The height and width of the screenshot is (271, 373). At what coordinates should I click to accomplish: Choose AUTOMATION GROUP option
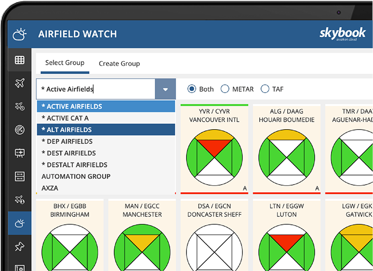pyautogui.click(x=106, y=176)
